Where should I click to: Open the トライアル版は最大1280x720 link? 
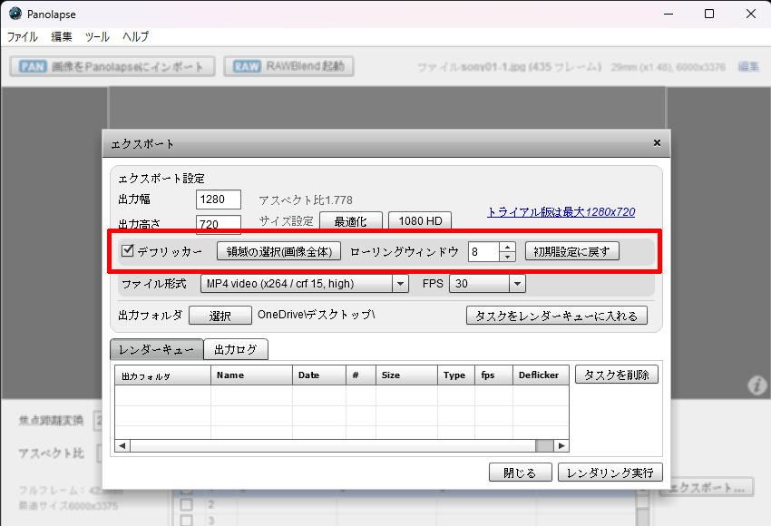[x=561, y=211]
